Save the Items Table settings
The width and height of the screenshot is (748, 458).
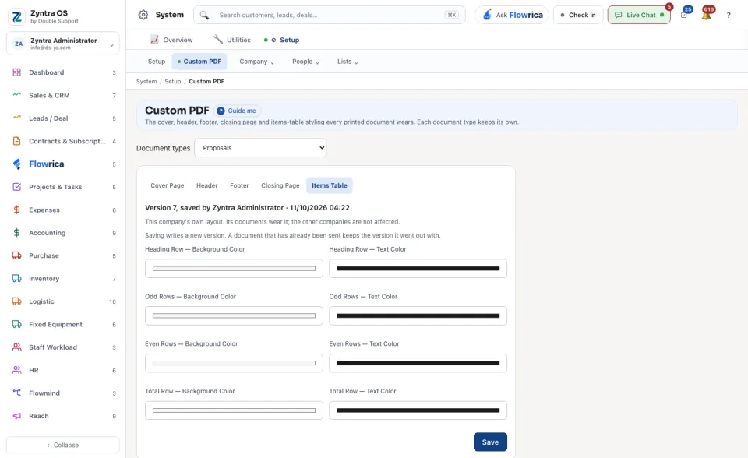point(490,442)
